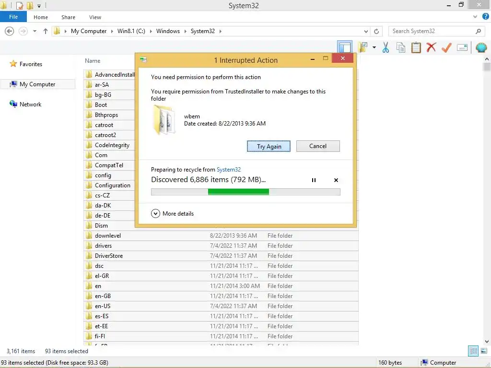Click the teal shell icon in toolbar
The image size is (491, 368).
(481, 47)
